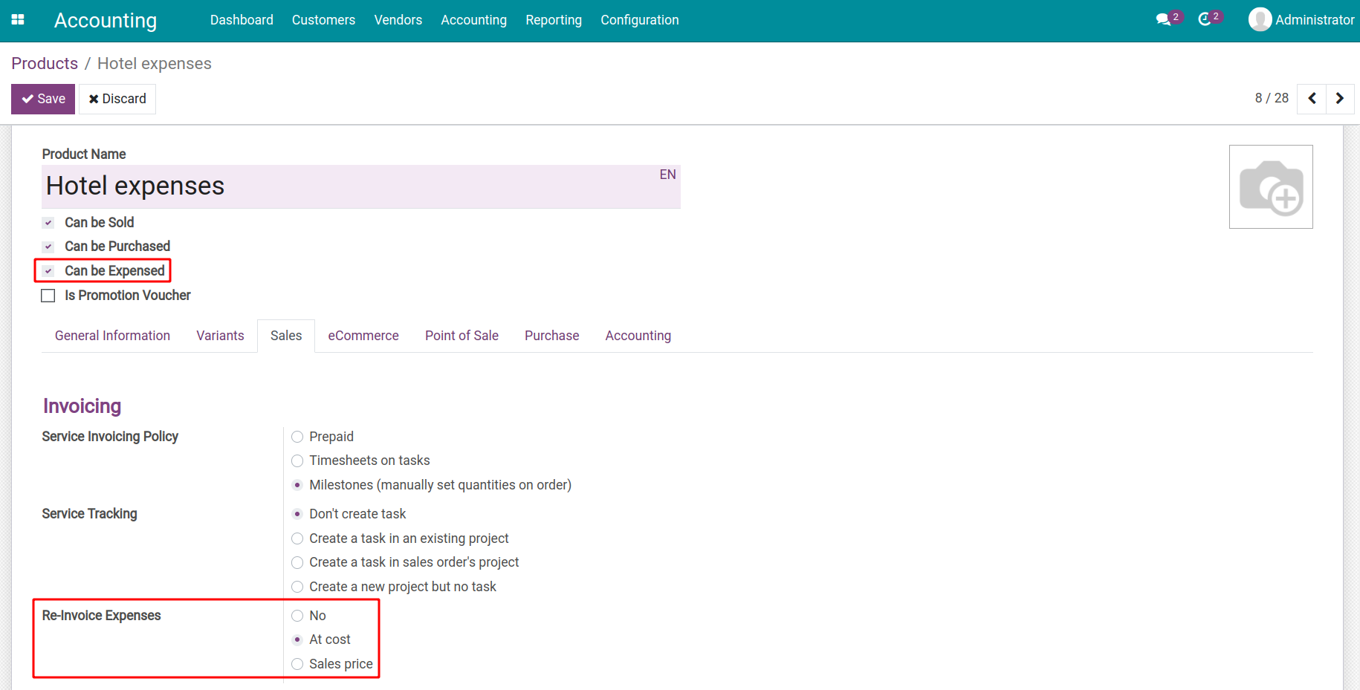Select Don't create task option

click(x=297, y=514)
